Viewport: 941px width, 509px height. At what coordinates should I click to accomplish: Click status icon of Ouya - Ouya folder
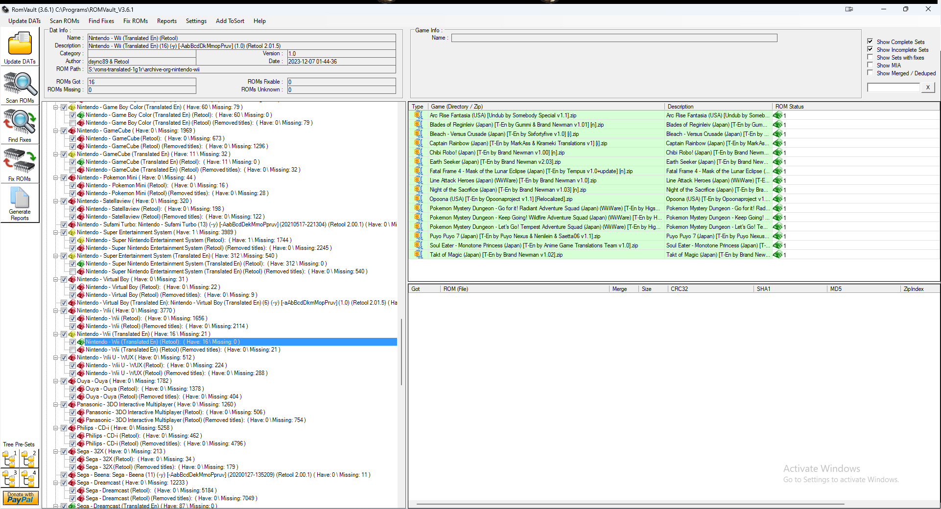tap(72, 381)
